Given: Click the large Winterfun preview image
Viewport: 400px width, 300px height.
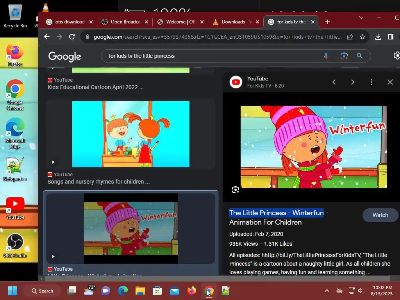Looking at the screenshot, I should pos(314,147).
